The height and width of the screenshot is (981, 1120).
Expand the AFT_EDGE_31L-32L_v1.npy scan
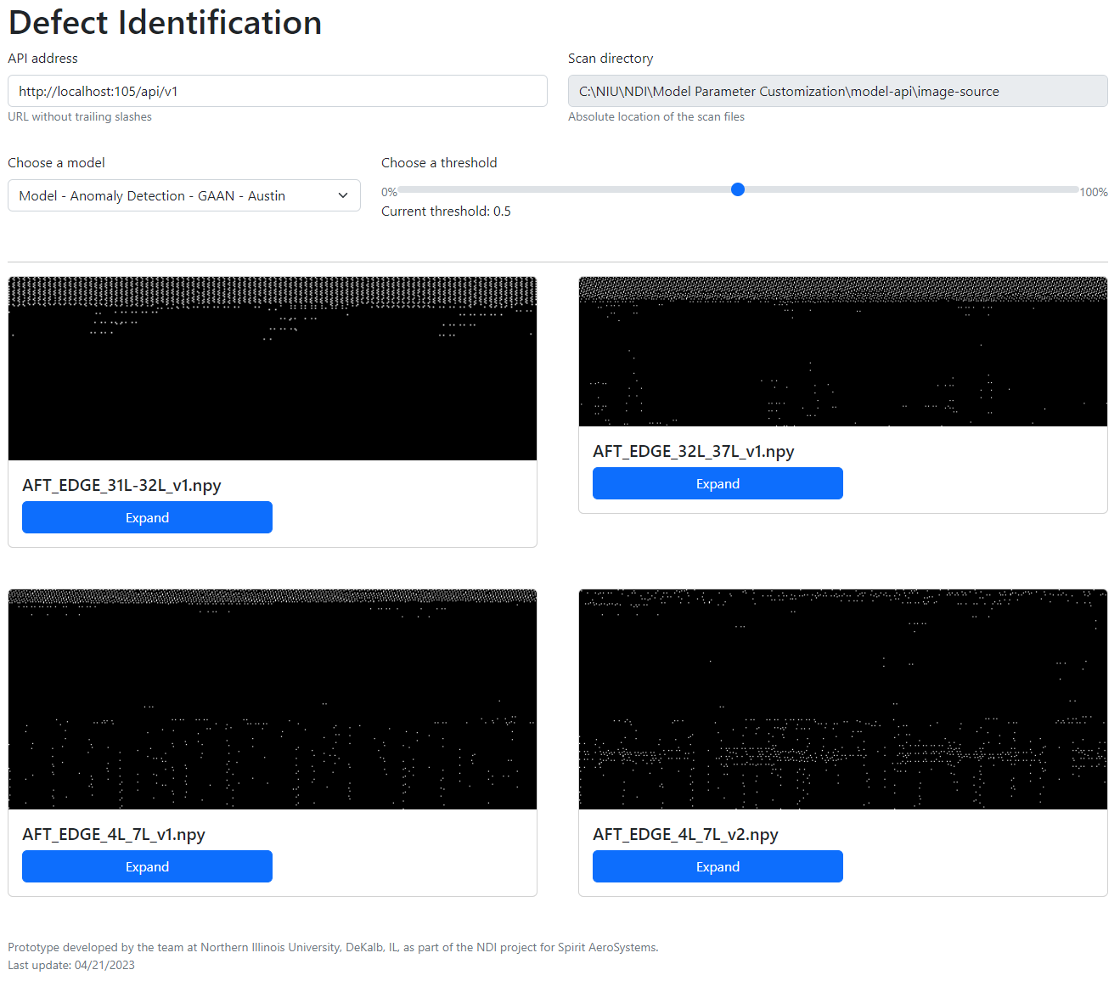tap(147, 517)
